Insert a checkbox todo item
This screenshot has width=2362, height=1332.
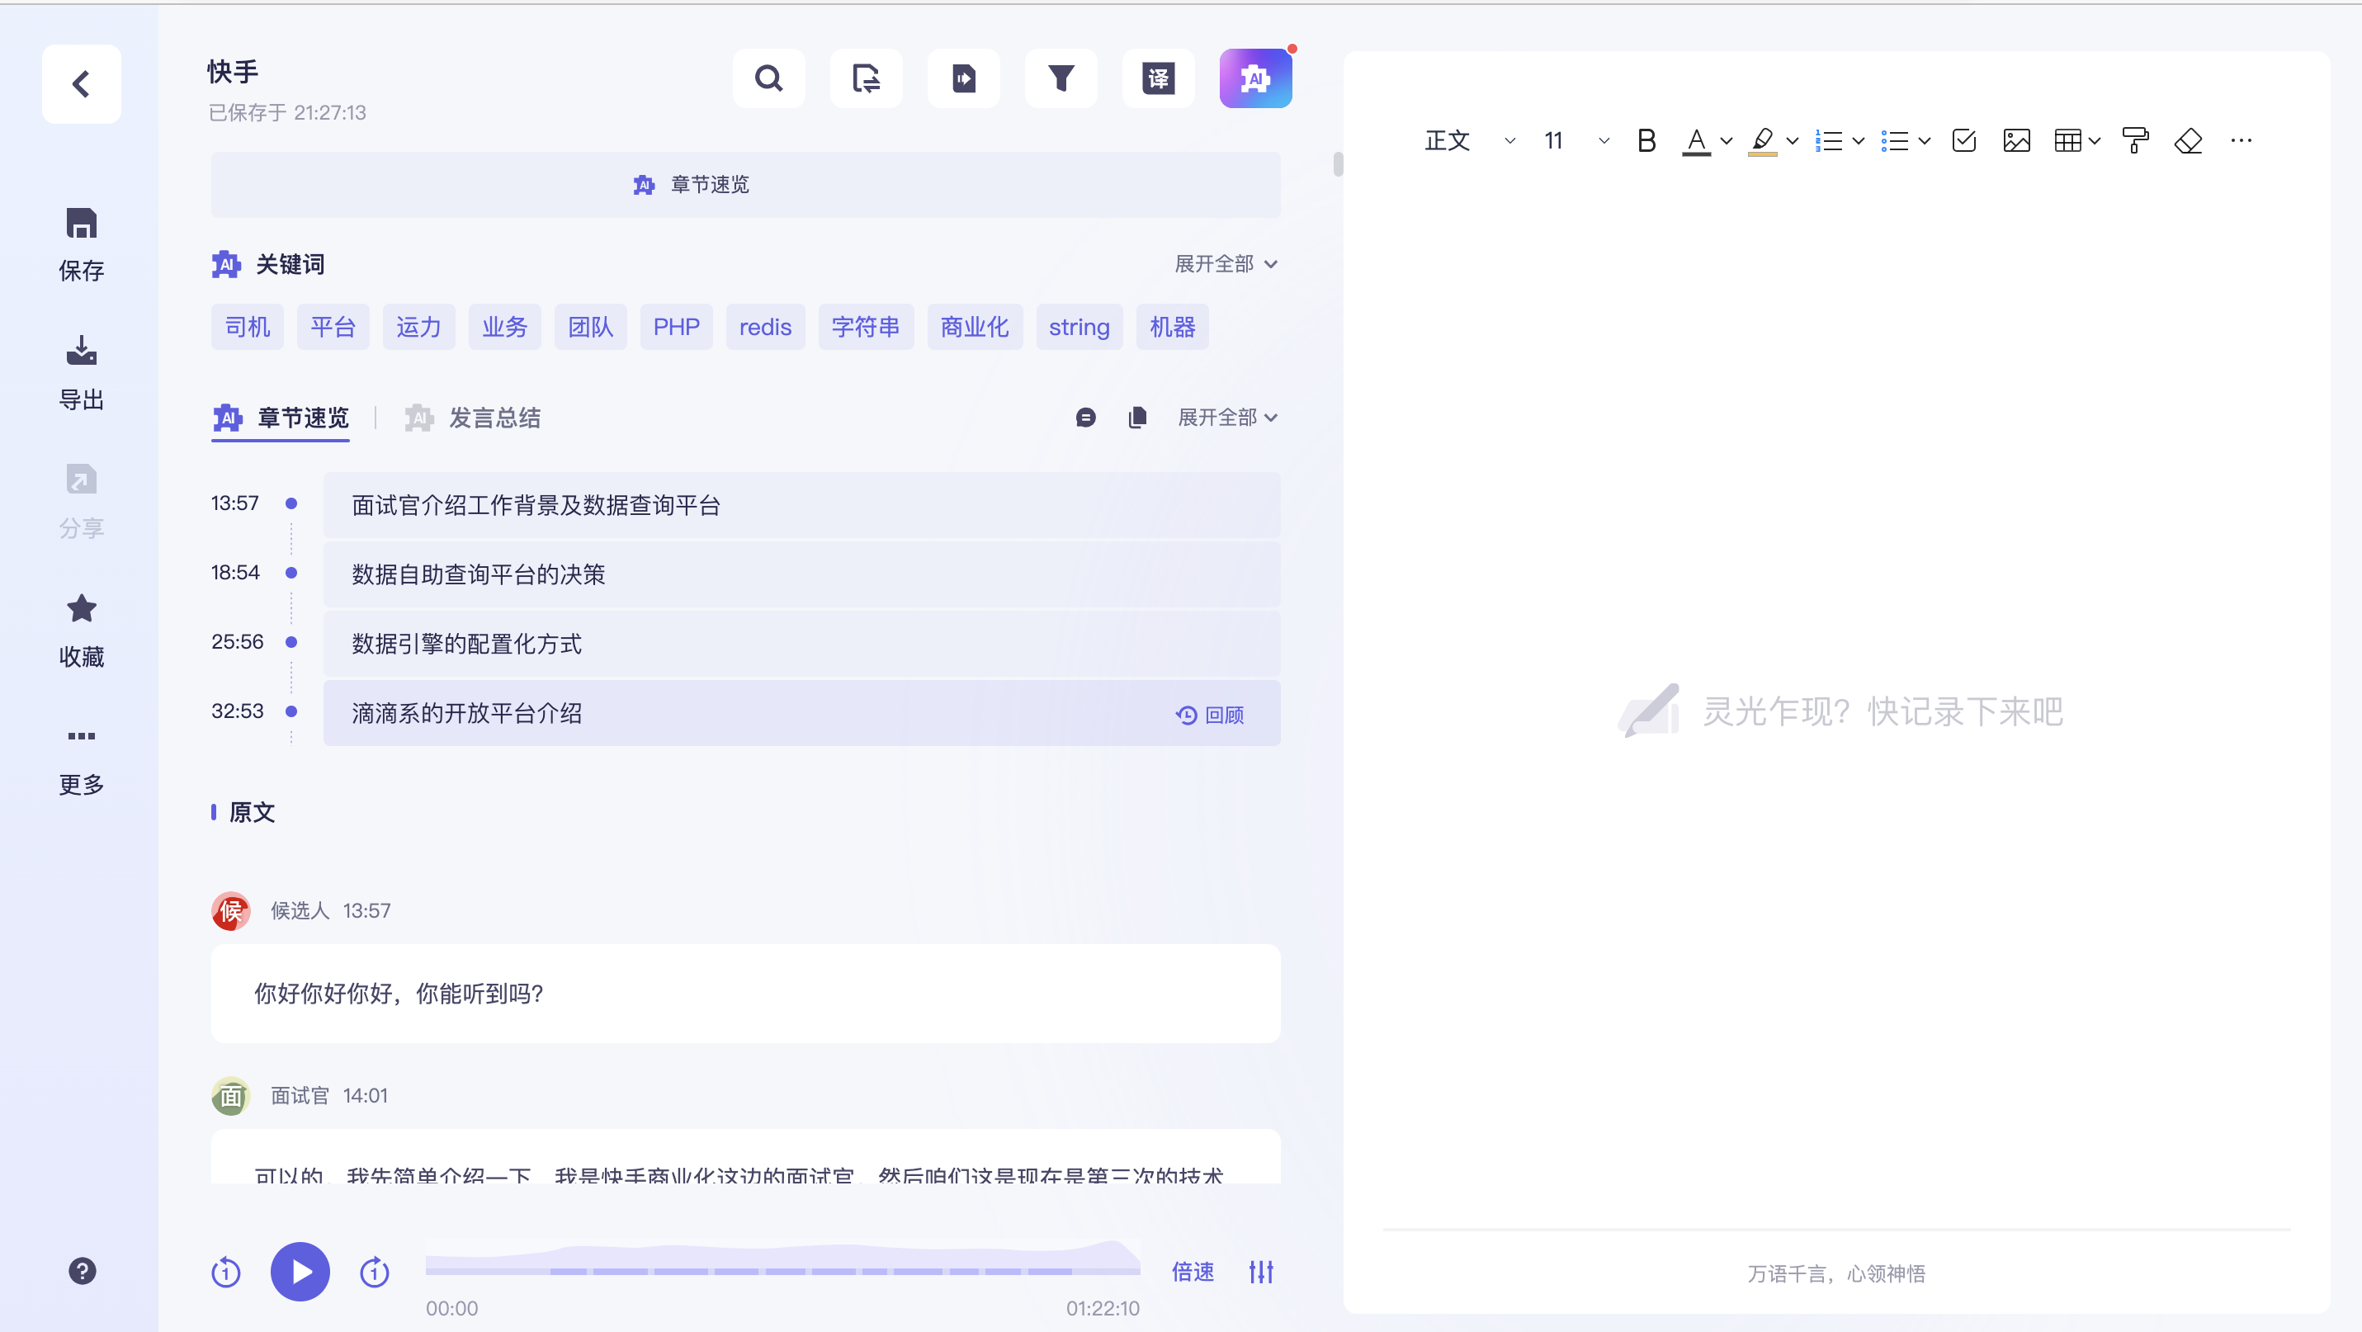click(x=1964, y=141)
